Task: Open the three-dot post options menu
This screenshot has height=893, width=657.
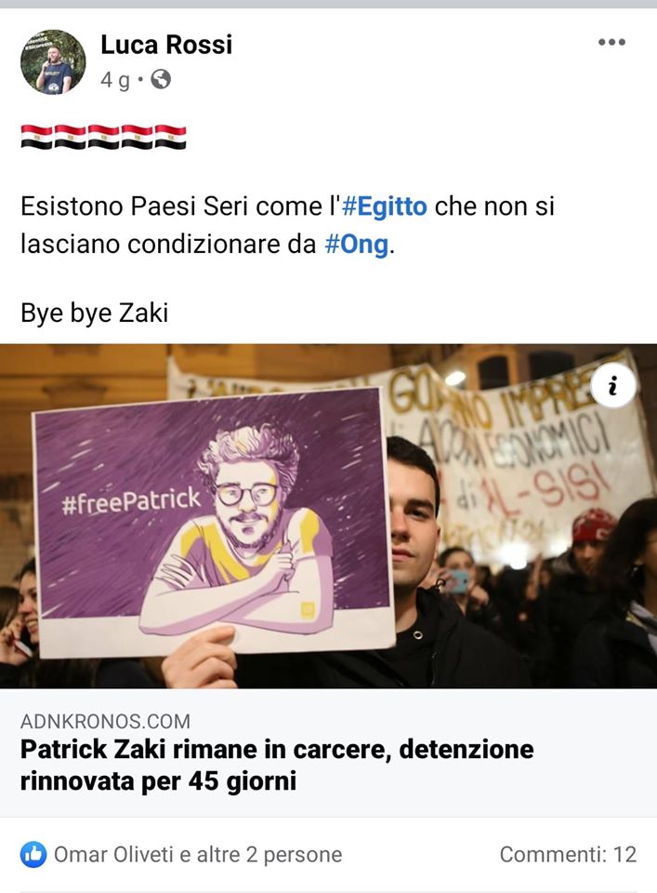Action: click(x=611, y=42)
